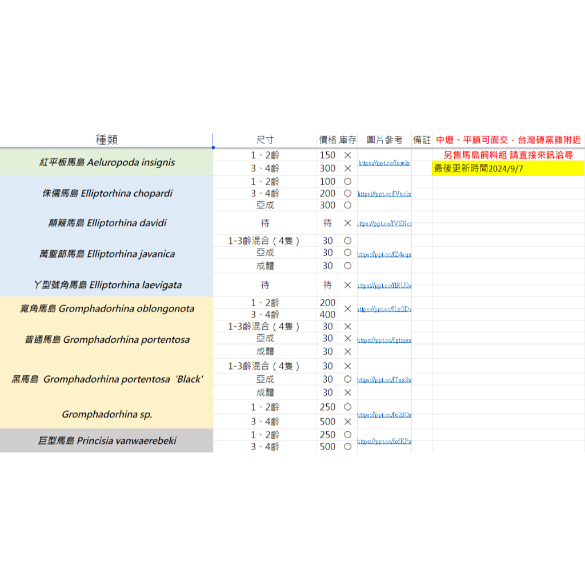Click the × stock mark for Gromphadorhina oblongonota
The width and height of the screenshot is (585, 585).
click(347, 308)
